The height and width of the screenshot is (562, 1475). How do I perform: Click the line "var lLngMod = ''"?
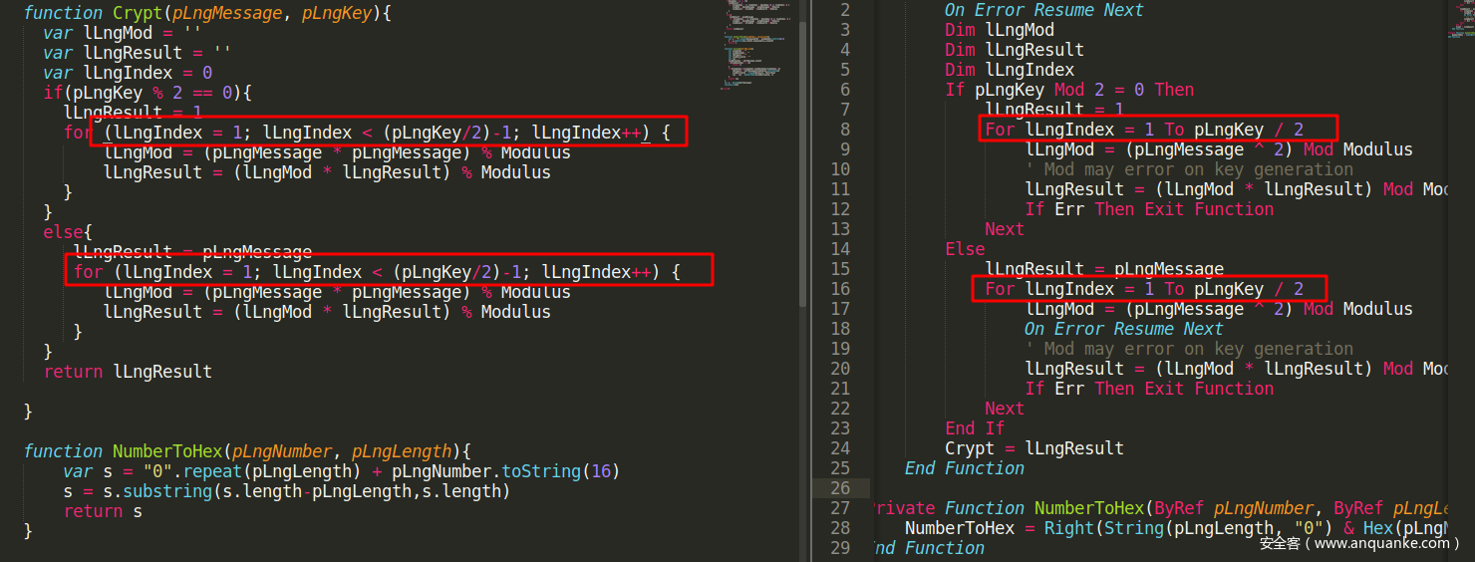(x=123, y=33)
